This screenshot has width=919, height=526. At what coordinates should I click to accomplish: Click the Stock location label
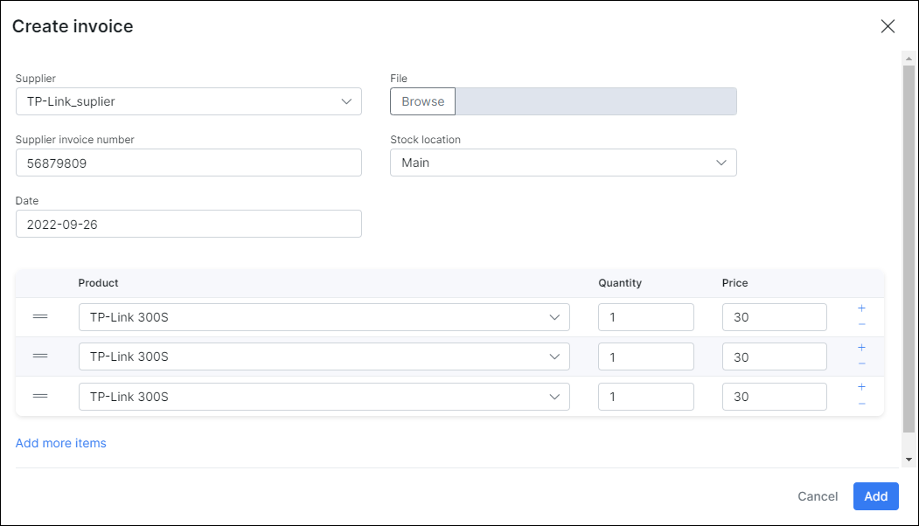click(426, 140)
